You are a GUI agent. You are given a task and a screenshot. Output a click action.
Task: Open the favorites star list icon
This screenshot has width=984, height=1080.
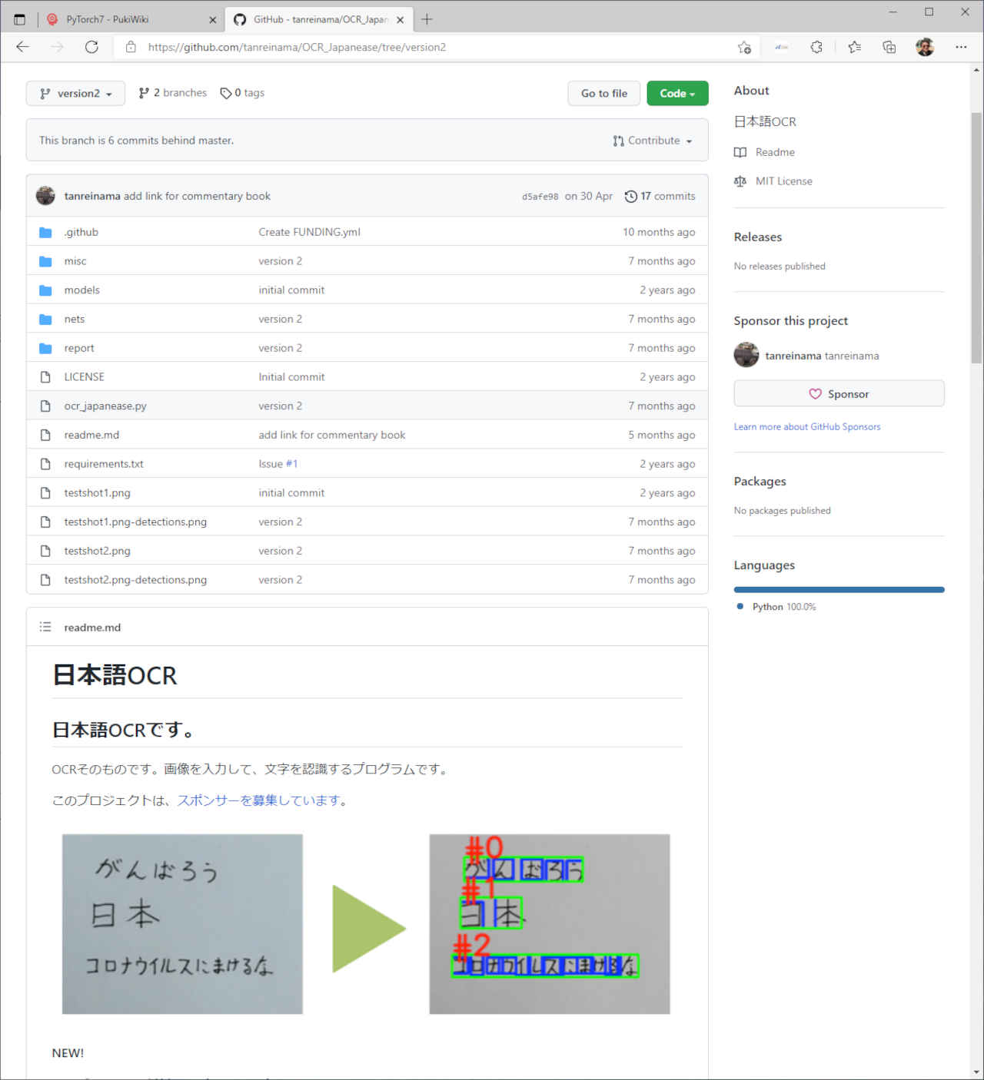854,47
